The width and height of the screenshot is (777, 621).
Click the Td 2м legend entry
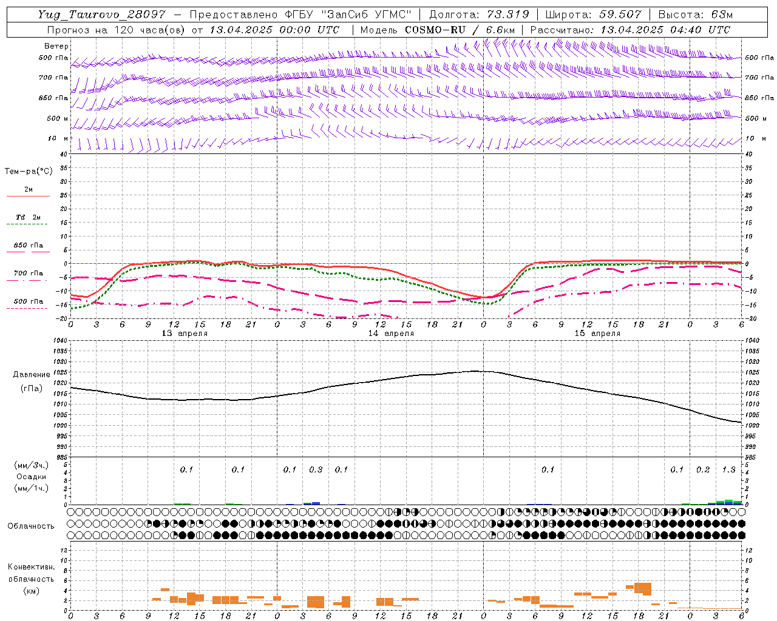click(x=28, y=217)
